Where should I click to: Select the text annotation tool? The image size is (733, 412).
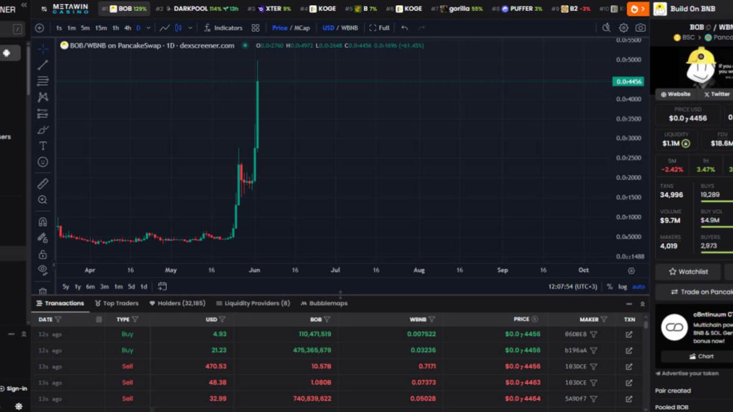click(x=43, y=146)
